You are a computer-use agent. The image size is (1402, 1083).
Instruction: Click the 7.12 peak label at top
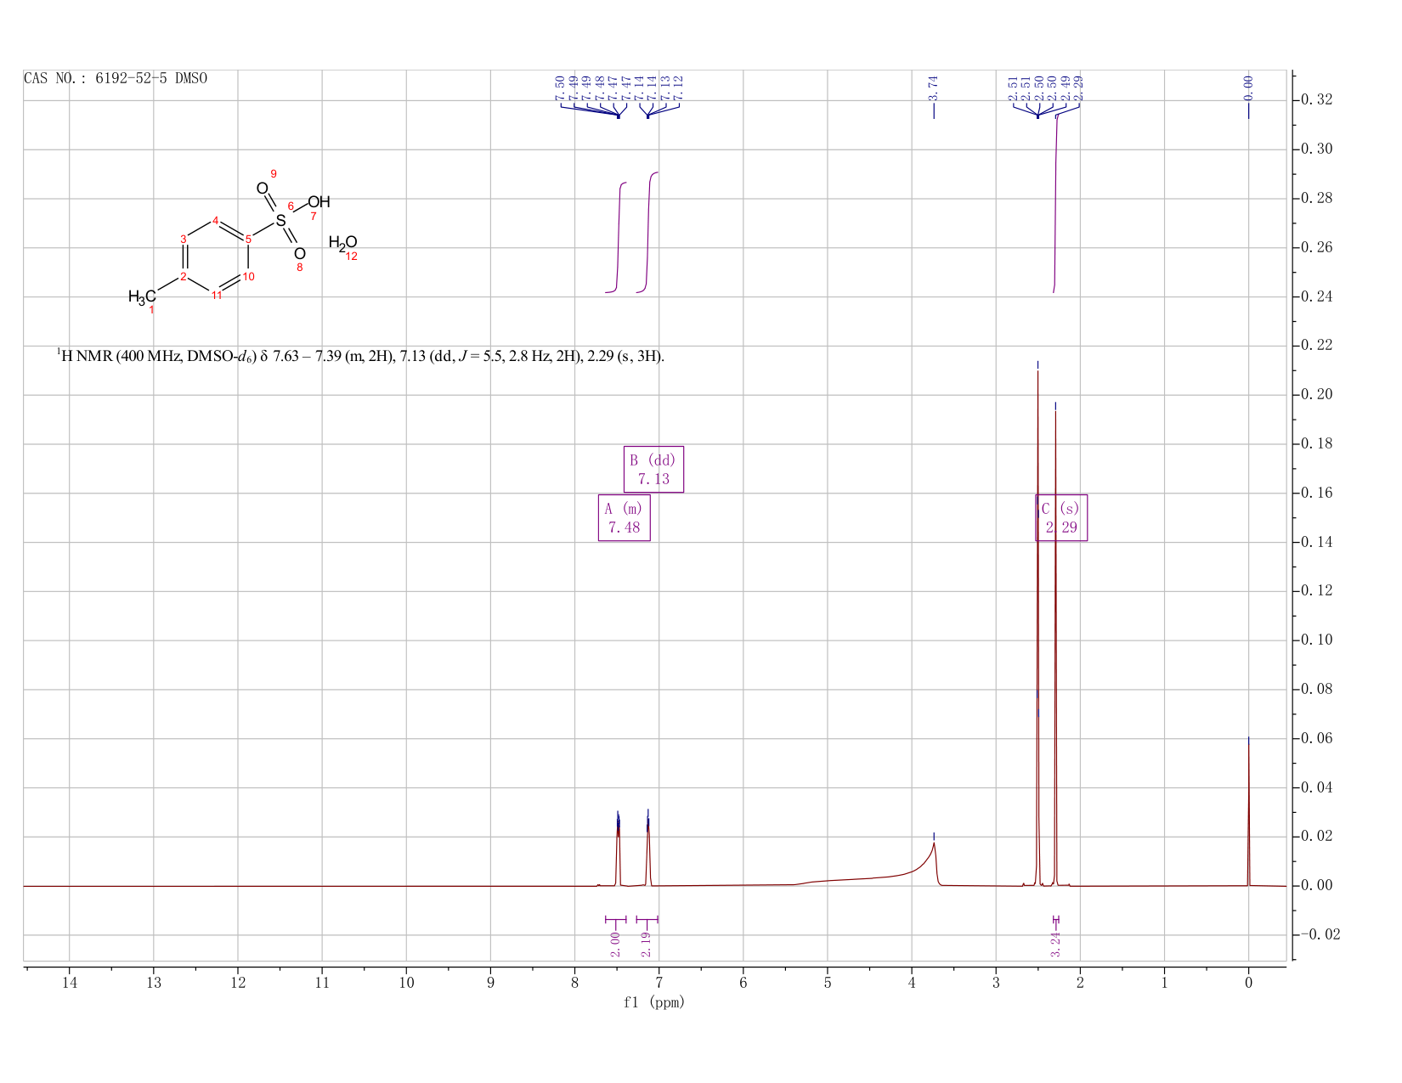click(679, 87)
